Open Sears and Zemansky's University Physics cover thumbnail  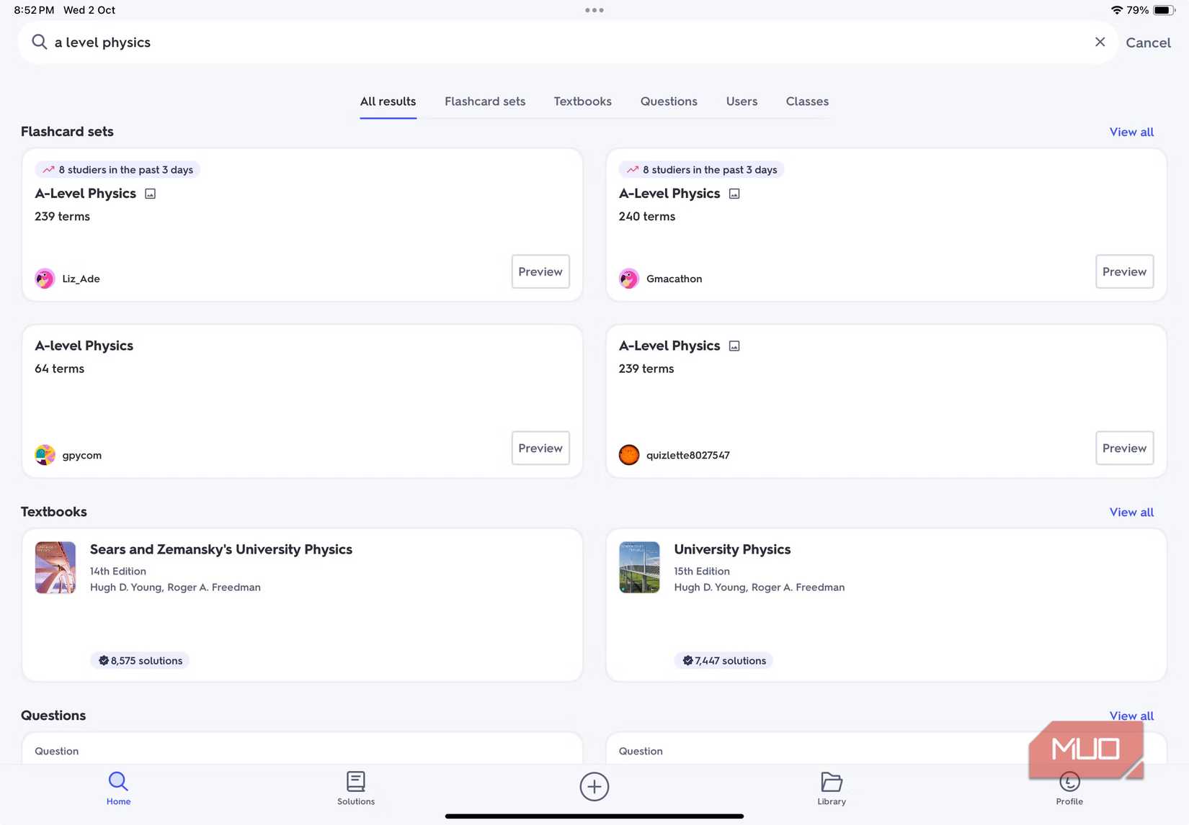[55, 567]
